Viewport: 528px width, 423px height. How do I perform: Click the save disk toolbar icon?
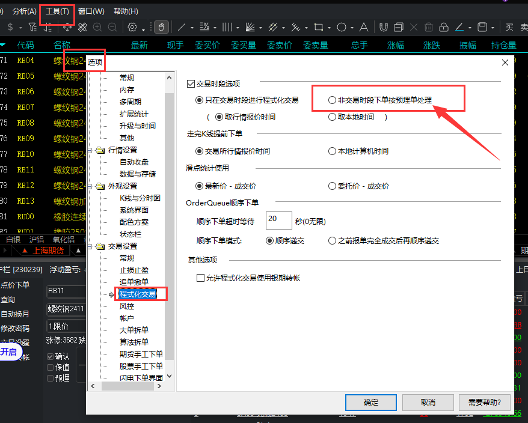[482, 27]
